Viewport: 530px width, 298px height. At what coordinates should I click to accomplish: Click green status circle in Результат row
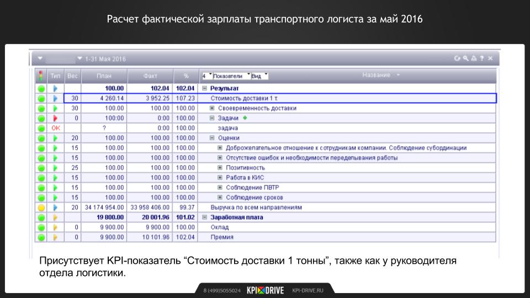pyautogui.click(x=41, y=88)
